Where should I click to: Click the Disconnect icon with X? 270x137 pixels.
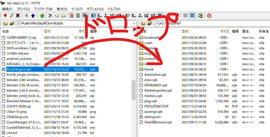click(x=18, y=16)
